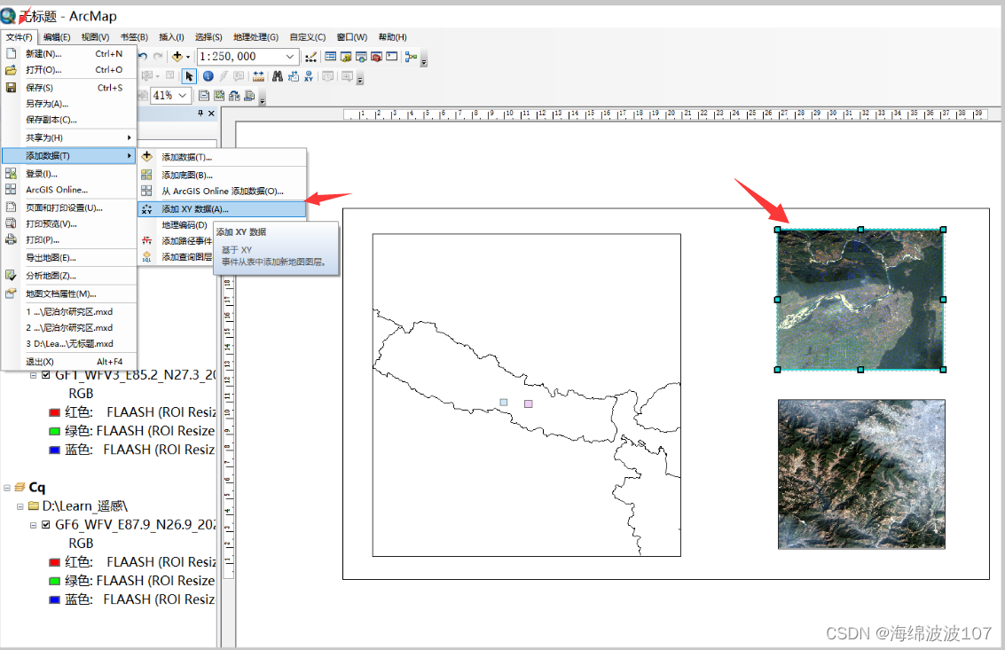Open the red ArcToolbox icon
The image size is (1005, 650).
point(377,57)
